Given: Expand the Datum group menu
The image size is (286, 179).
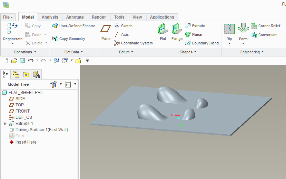Looking at the screenshot, I should 126,52.
